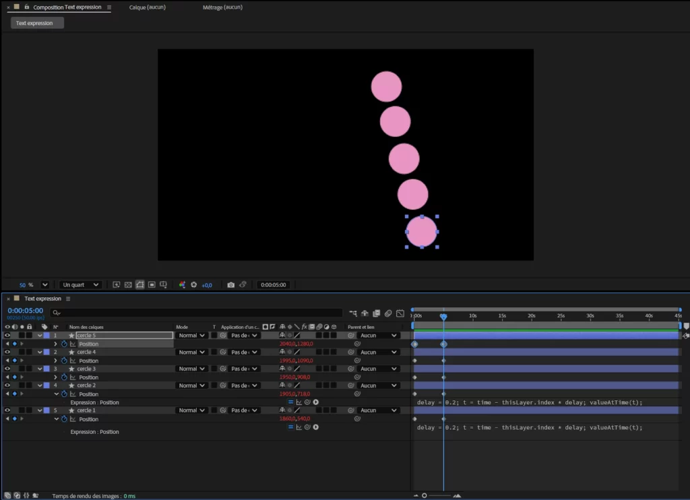Open track matte dropdown for cercle 3

(244, 369)
